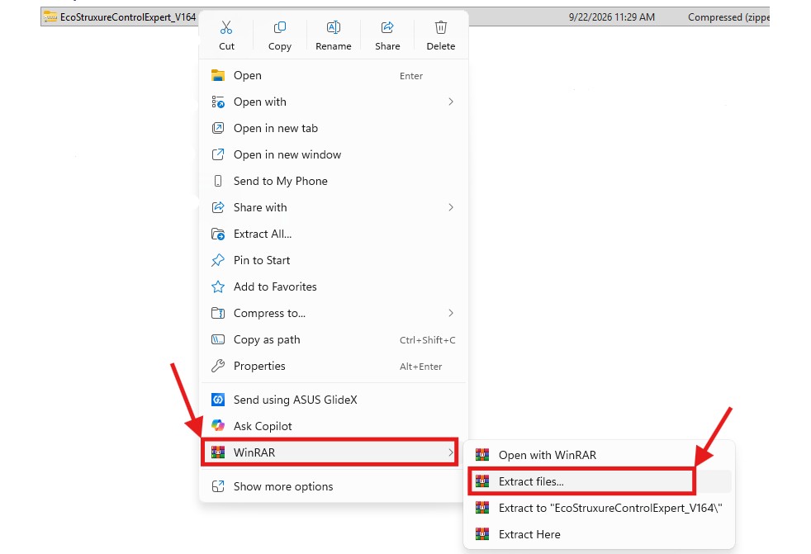Click the Extract All folder icon

click(218, 234)
